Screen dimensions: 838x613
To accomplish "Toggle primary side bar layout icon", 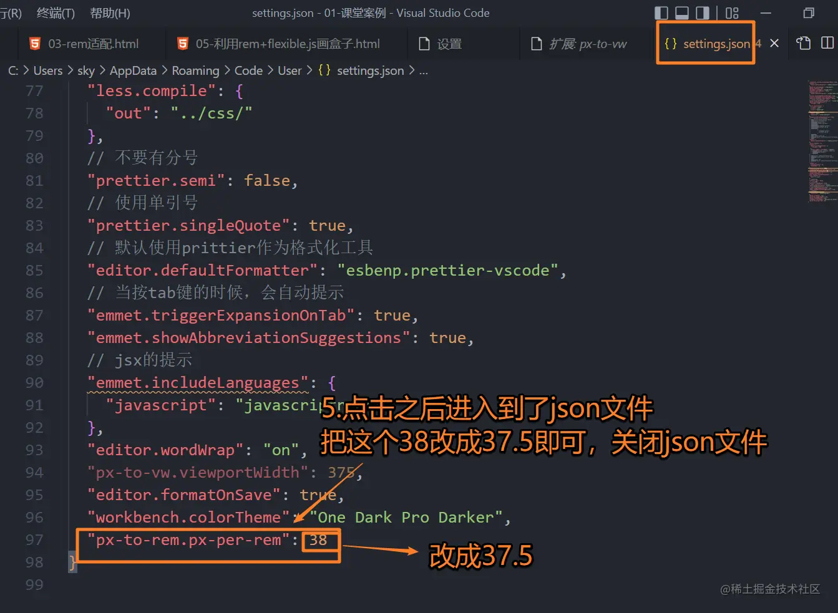I will click(661, 13).
